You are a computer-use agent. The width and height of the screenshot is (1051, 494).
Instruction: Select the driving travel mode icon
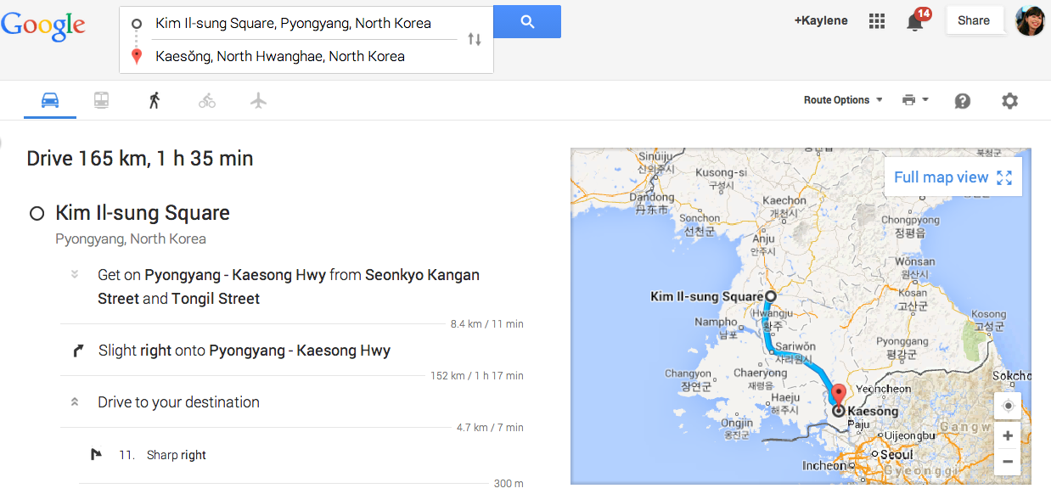pos(50,100)
